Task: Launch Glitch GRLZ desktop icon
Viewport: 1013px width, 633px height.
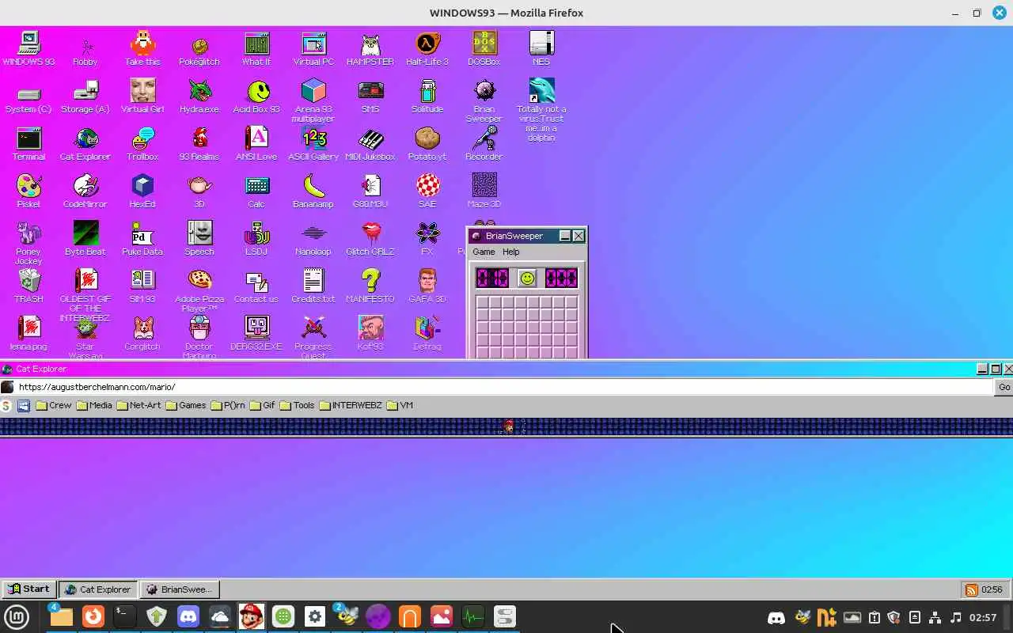Action: [370, 238]
